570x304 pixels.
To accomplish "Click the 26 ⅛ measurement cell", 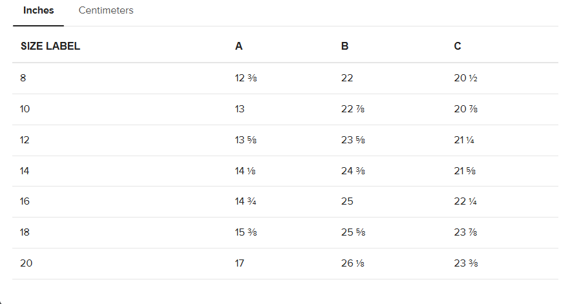I will 352,263.
